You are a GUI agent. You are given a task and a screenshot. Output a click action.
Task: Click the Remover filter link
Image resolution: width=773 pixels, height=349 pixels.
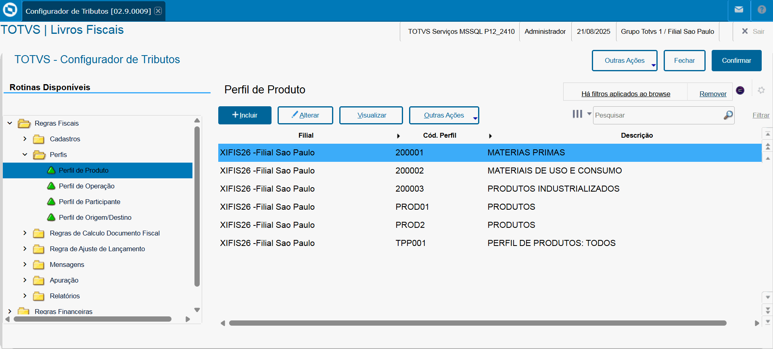pos(713,94)
